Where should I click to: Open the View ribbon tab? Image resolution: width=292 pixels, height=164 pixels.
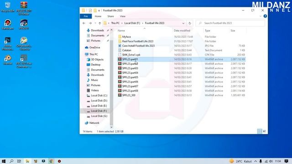pos(123,16)
